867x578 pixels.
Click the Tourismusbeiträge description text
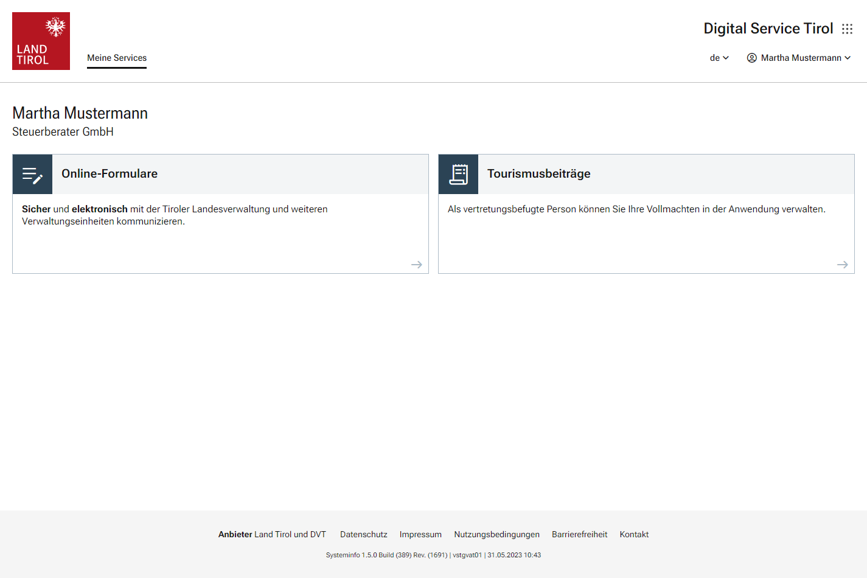(636, 209)
